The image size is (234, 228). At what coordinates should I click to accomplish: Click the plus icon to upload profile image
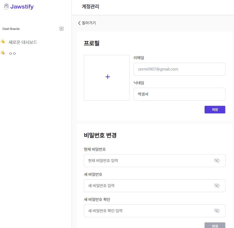click(107, 77)
